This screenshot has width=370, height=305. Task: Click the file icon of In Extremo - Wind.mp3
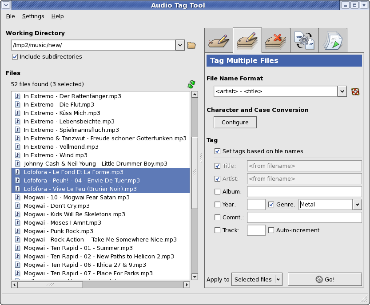17,155
